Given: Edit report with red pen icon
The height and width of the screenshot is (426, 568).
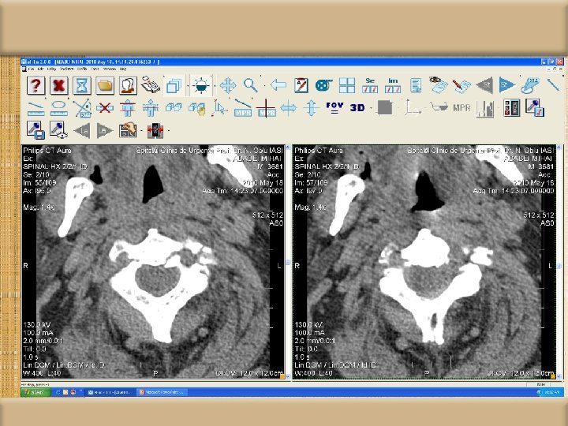Looking at the screenshot, I should [x=461, y=85].
